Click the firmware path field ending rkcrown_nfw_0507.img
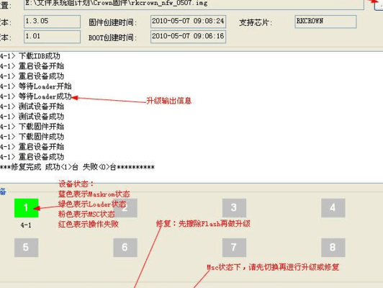Viewport: 383px width, 288px height. 194,4
